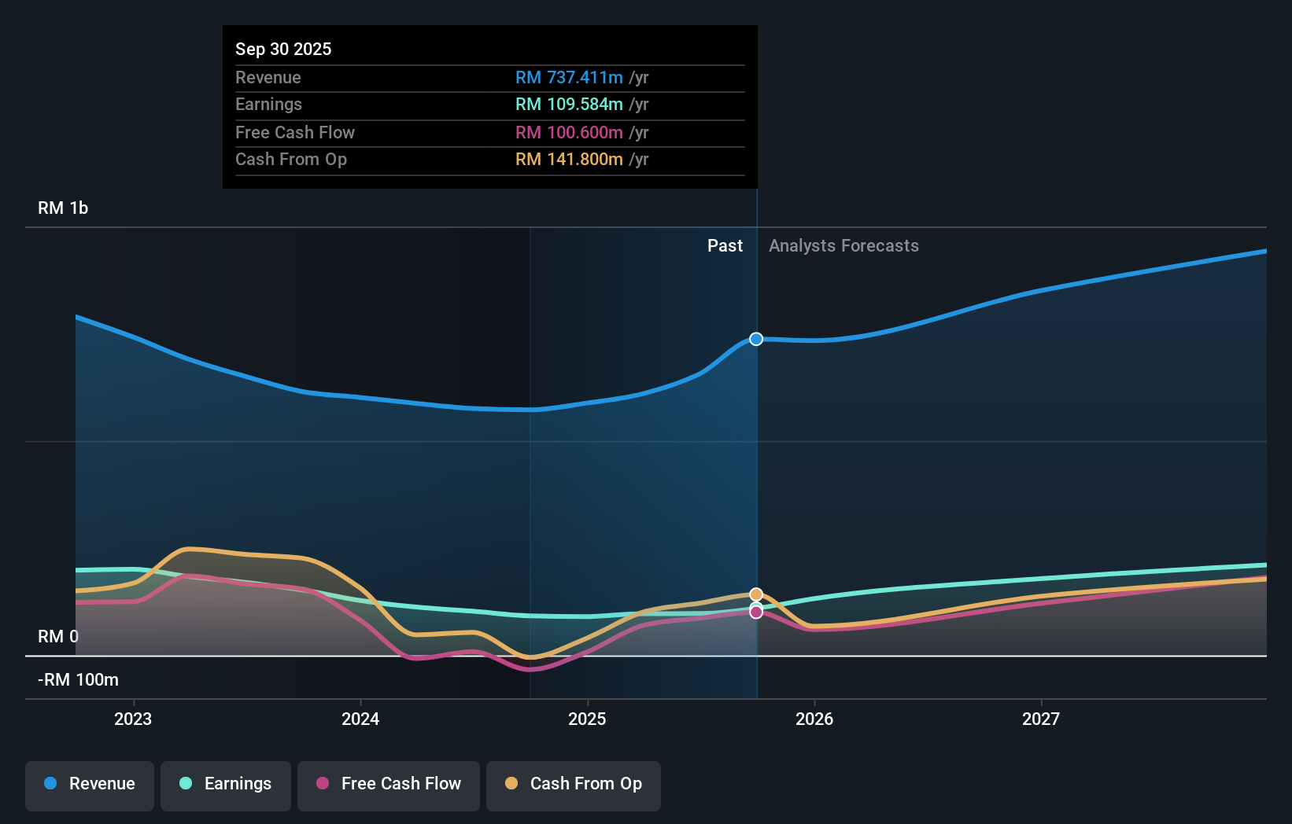Click the pink Free Cash Flow dot icon
The height and width of the screenshot is (824, 1292).
[x=323, y=784]
